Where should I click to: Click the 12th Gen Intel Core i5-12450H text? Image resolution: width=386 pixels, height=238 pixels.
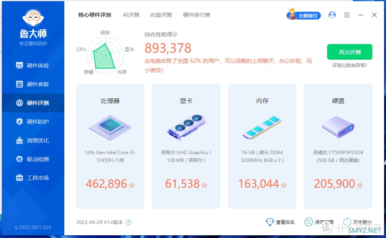[110, 156]
